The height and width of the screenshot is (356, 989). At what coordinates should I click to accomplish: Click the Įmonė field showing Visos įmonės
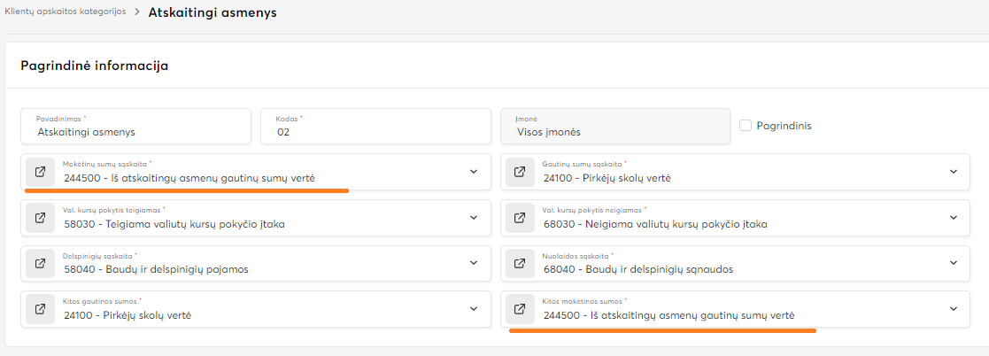point(615,132)
